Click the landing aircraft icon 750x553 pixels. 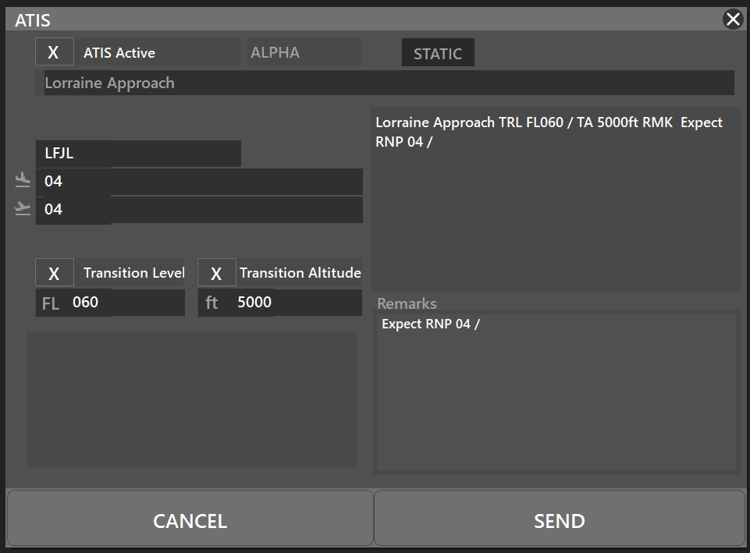point(23,179)
